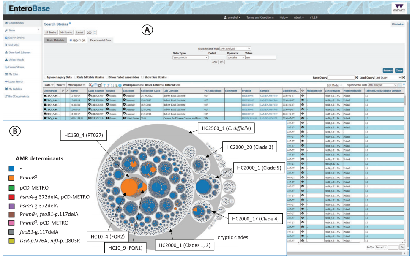
Task: Click the Value field containing 'van'
Action: 261,57
